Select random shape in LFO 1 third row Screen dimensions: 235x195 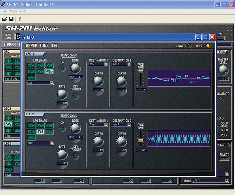point(31,78)
